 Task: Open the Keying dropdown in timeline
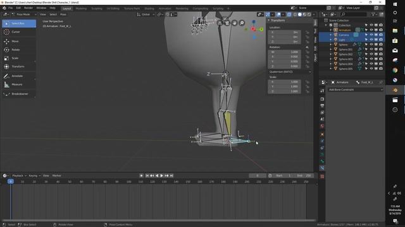[34, 175]
